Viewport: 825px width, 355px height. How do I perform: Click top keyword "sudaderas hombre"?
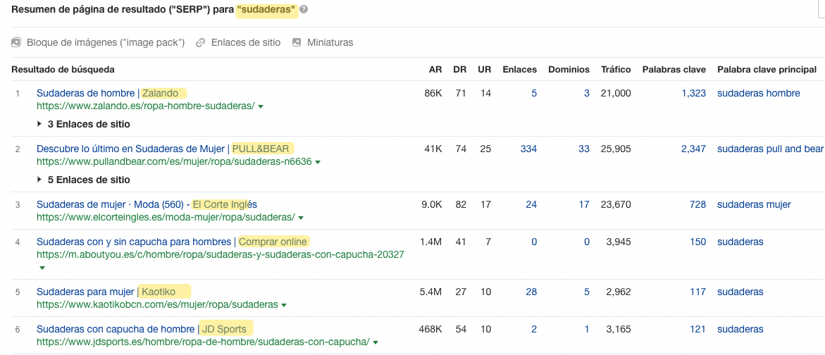[x=759, y=94]
